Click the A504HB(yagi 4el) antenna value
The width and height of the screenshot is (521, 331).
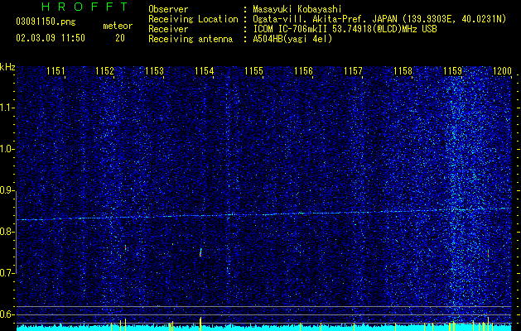coord(292,39)
